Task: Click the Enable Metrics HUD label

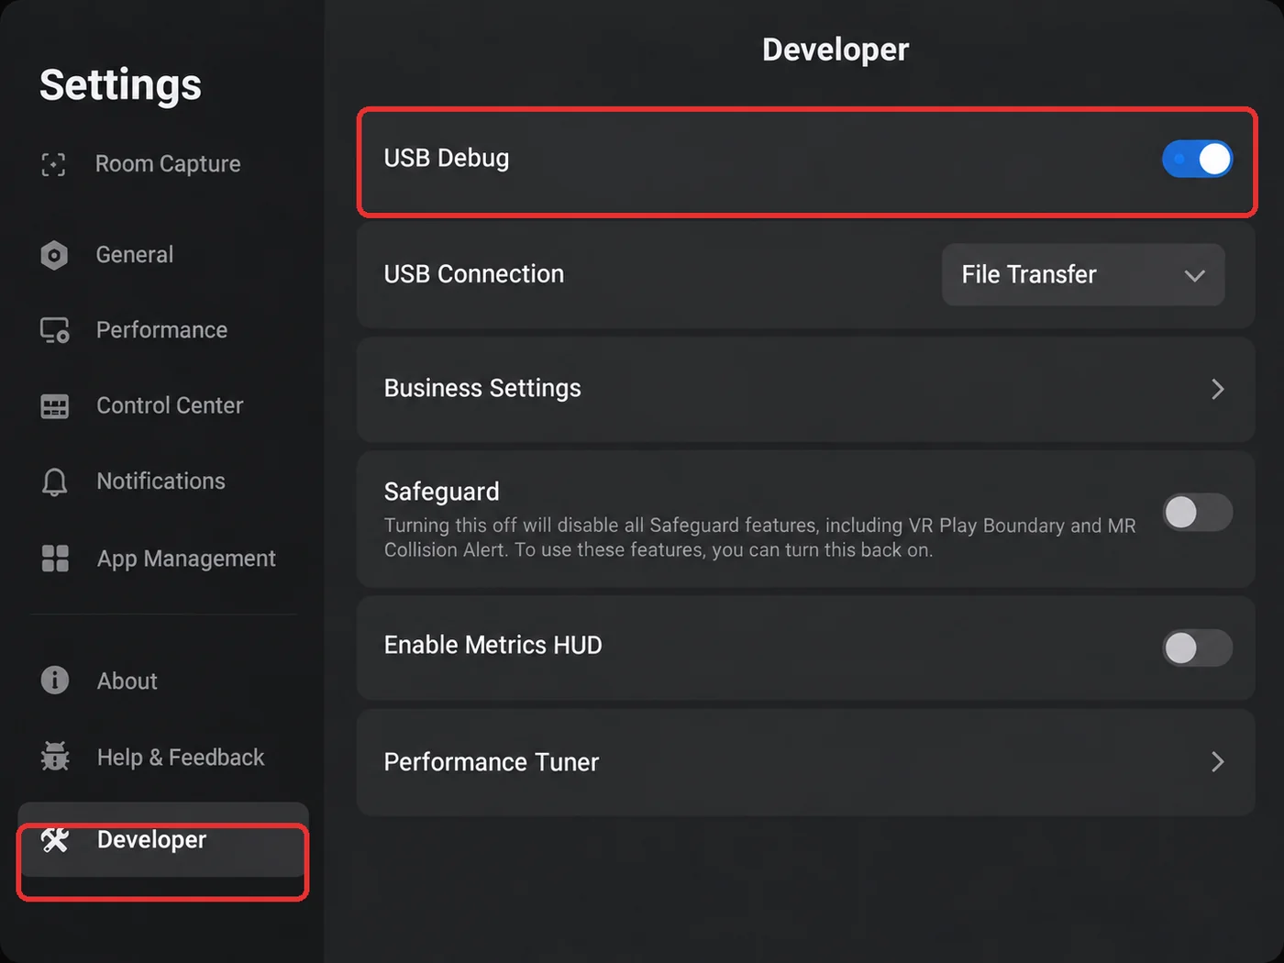Action: (493, 646)
